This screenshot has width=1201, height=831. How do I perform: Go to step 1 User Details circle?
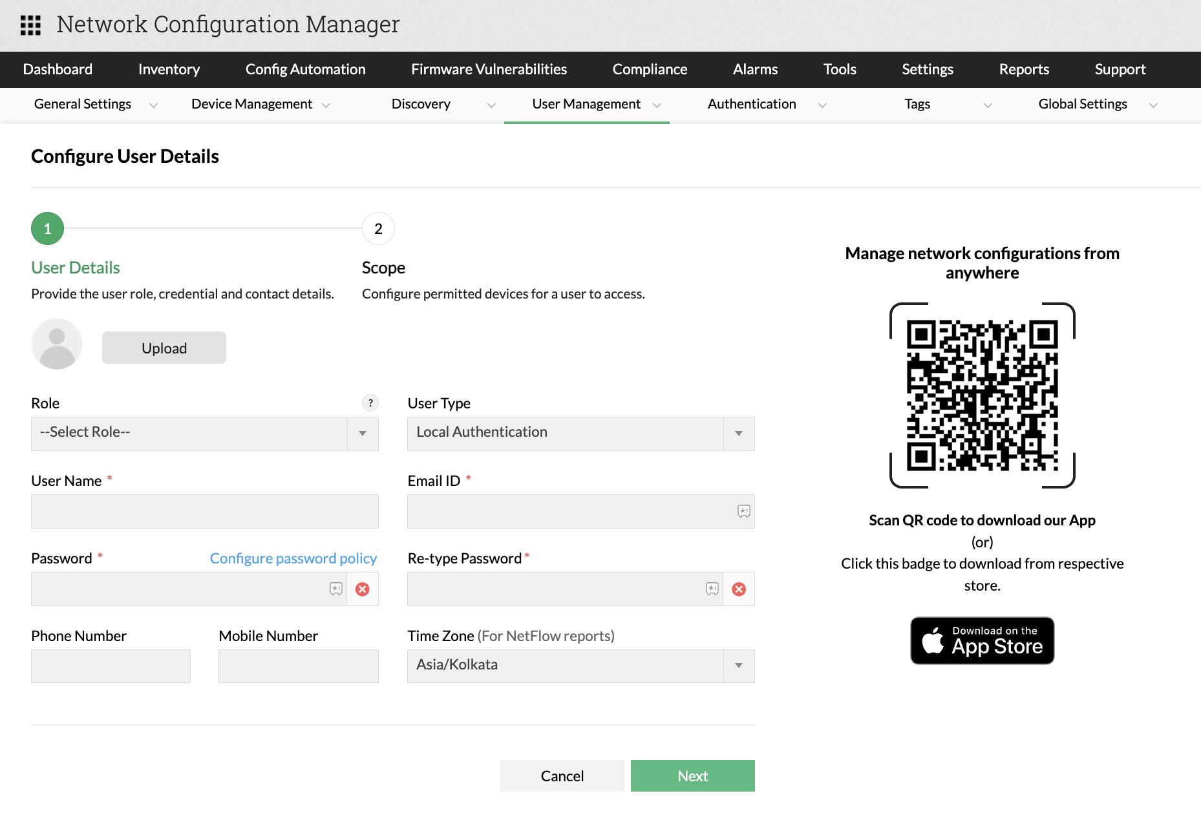(x=47, y=228)
